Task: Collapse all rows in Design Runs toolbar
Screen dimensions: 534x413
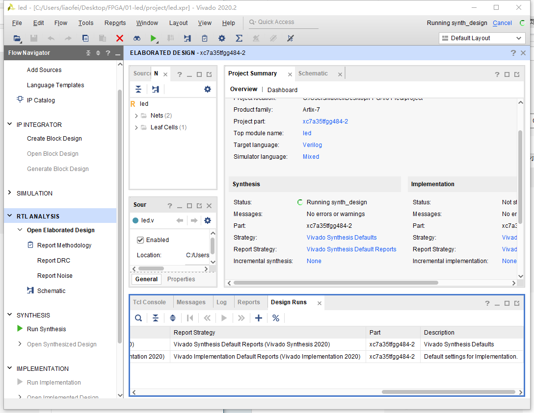Action: pos(155,318)
